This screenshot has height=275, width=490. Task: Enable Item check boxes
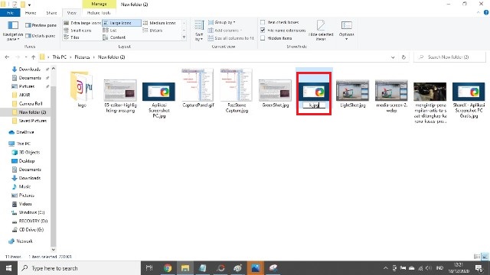[x=263, y=22]
